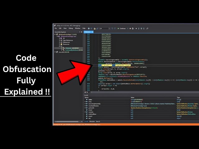Click the Array.Clear(array2, 0, array2.Length) line
This screenshot has height=149, width=199.
click(x=113, y=69)
